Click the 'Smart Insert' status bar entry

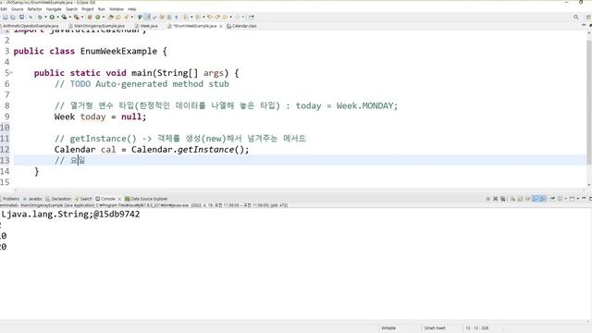tap(435, 328)
